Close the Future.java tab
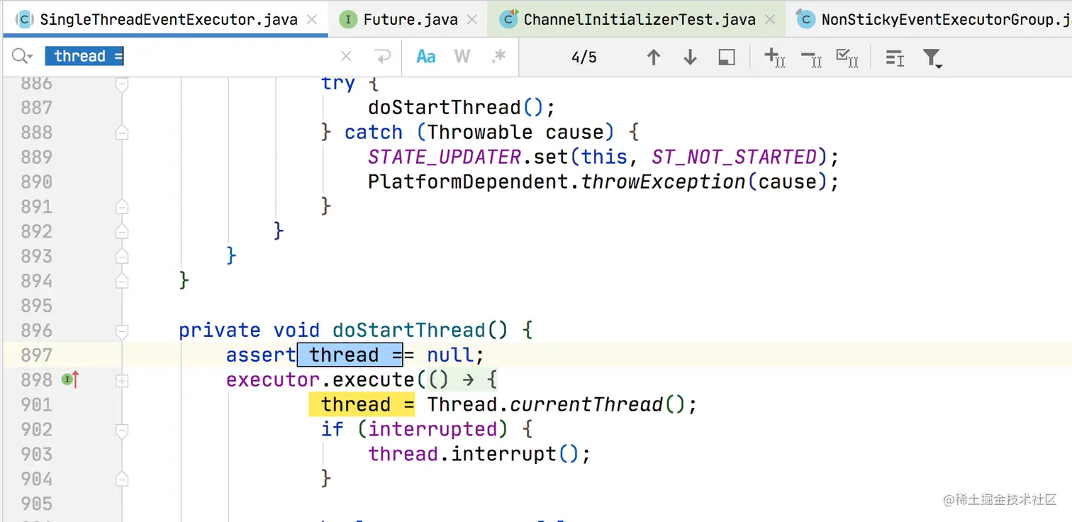The image size is (1072, 522). coord(471,19)
